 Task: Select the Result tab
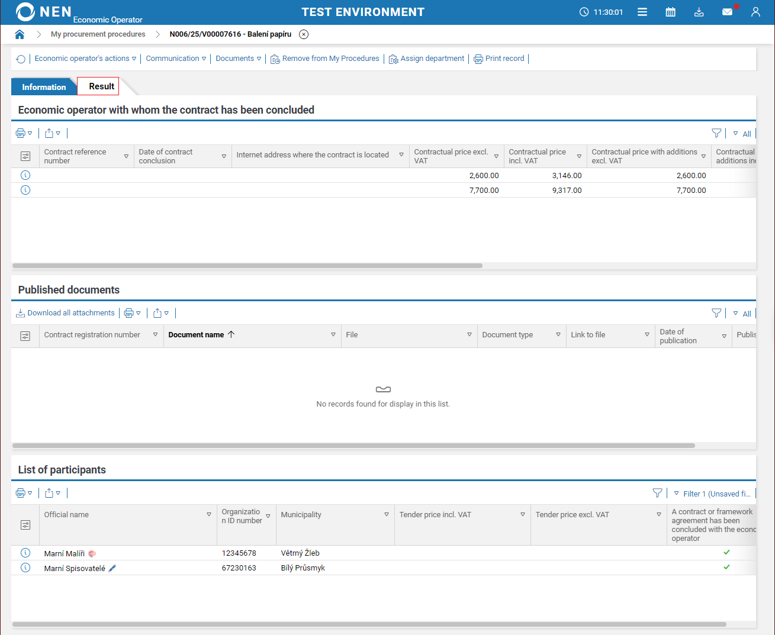click(101, 86)
